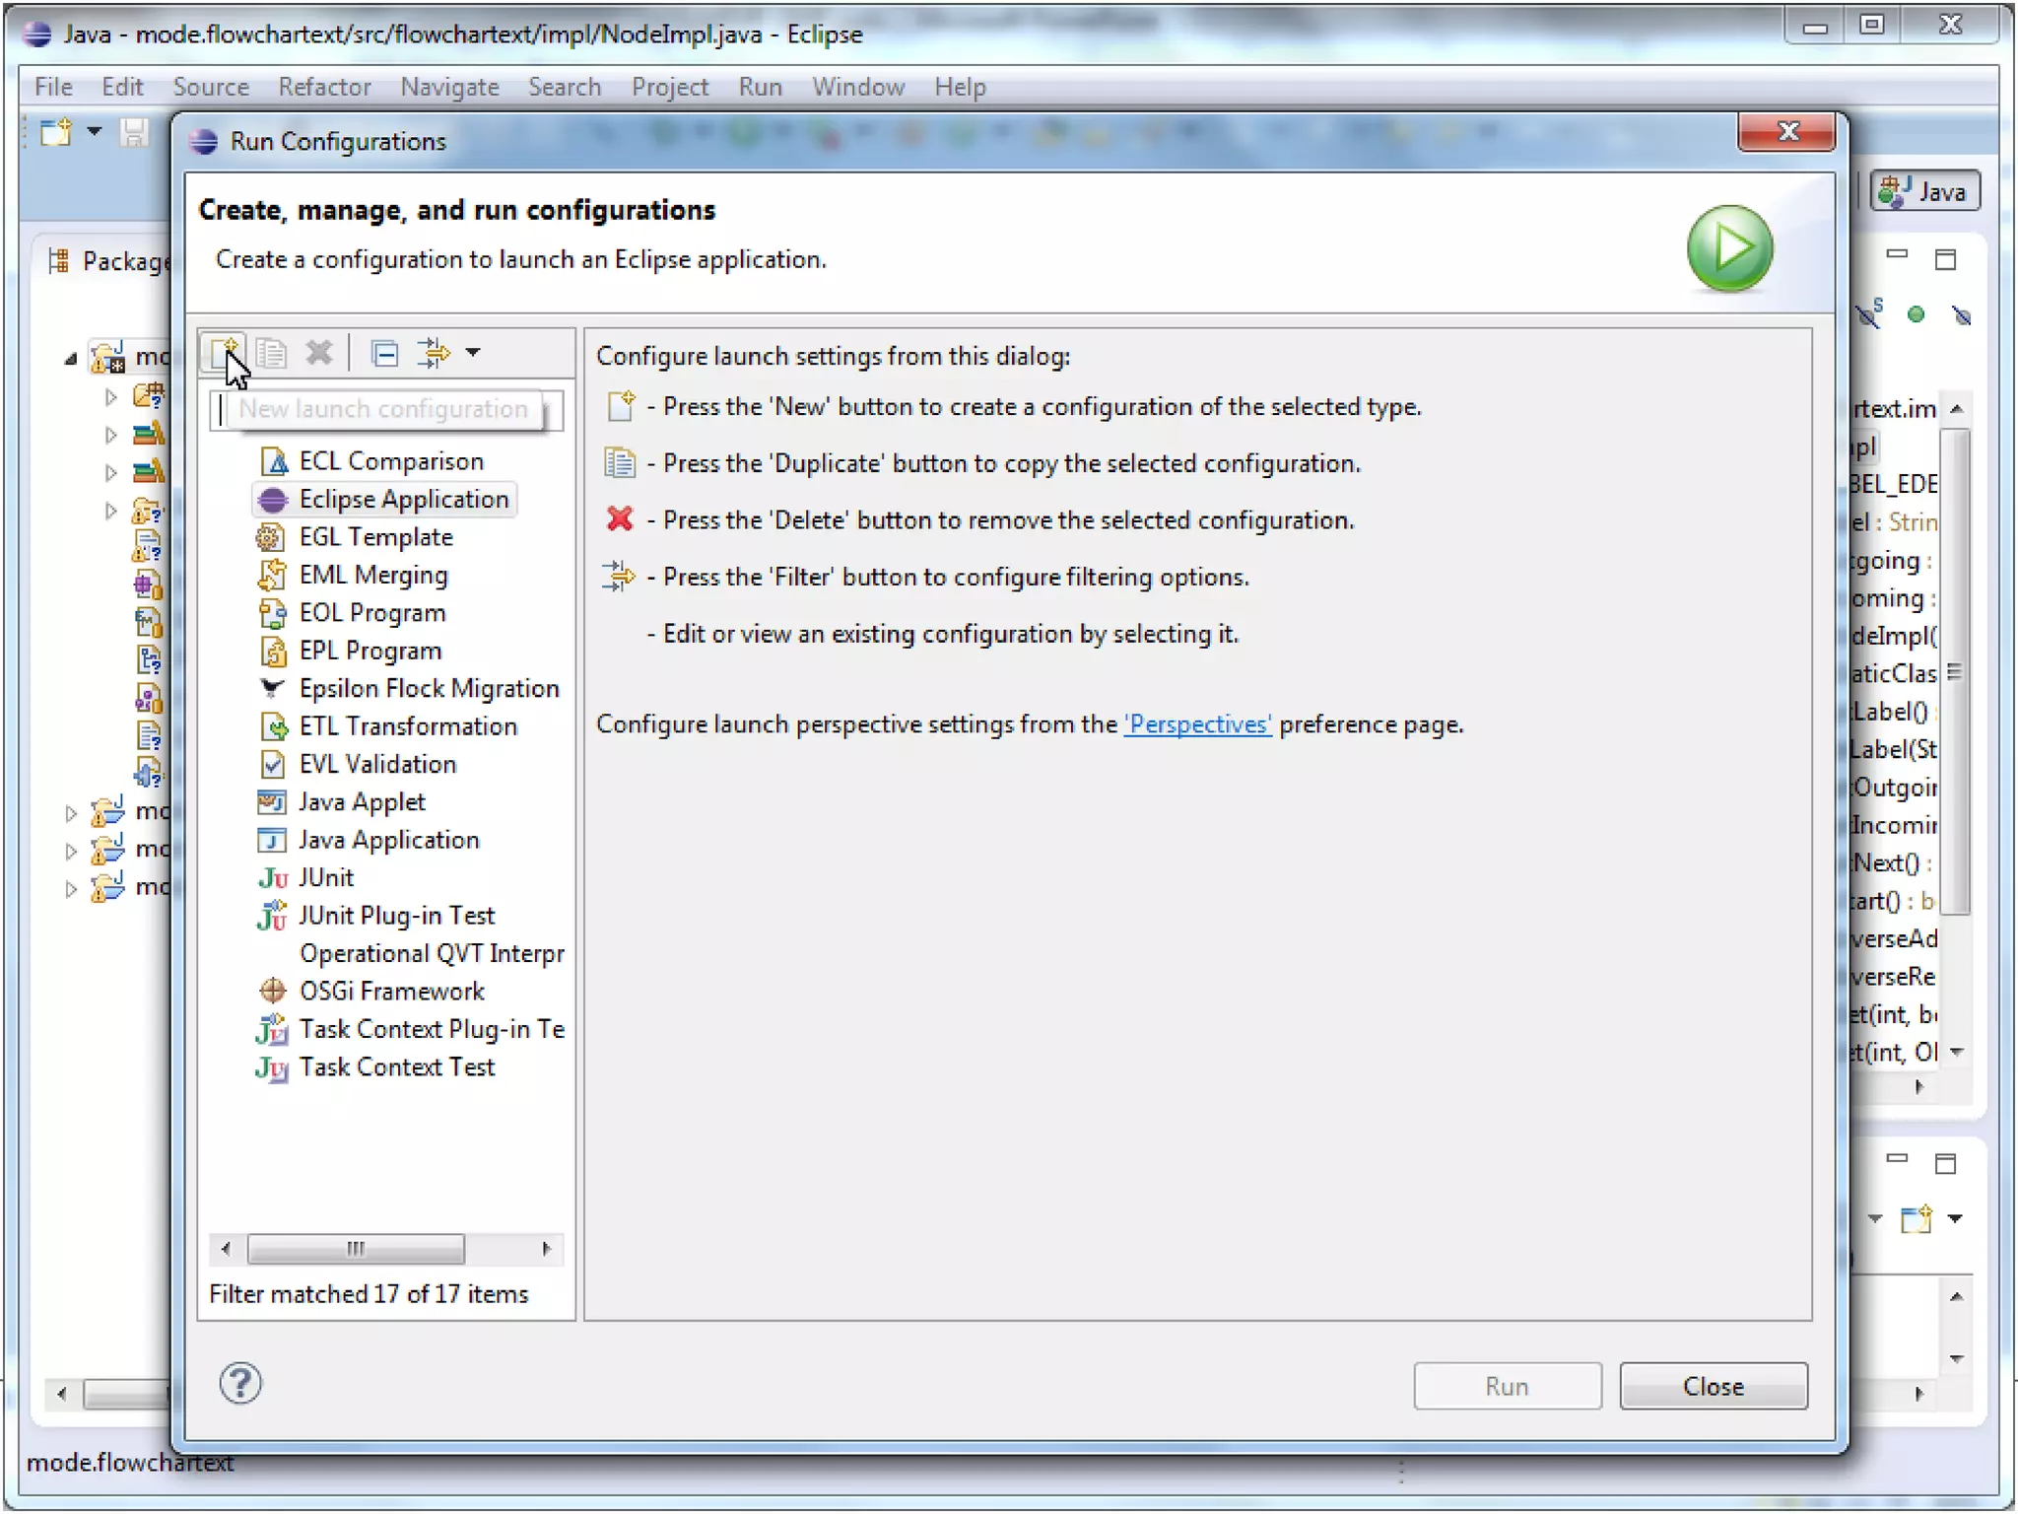Open the 'Perspectives' preference link
Viewport: 2018px width, 1514px height.
(x=1197, y=724)
